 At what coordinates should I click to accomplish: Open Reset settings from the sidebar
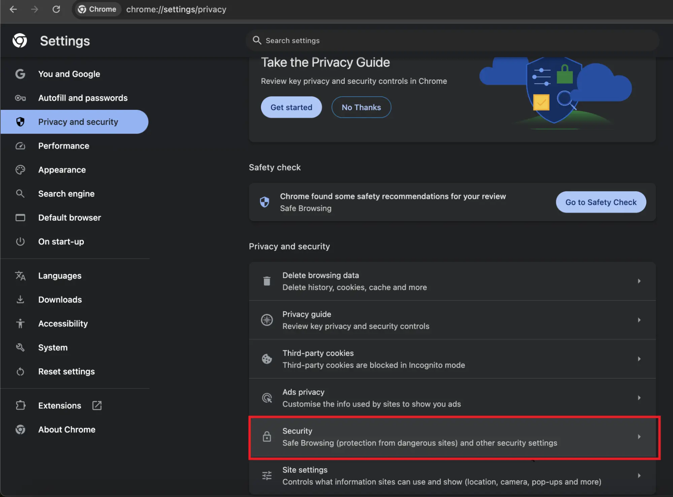(x=66, y=371)
